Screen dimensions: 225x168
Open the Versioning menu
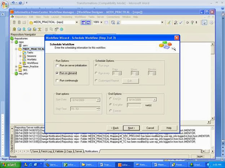(67, 17)
